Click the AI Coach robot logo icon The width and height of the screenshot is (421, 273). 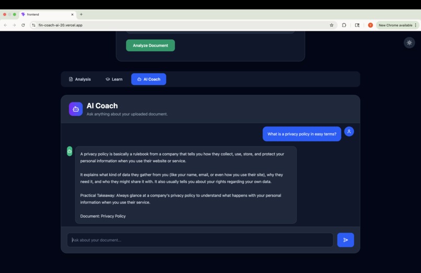76,109
